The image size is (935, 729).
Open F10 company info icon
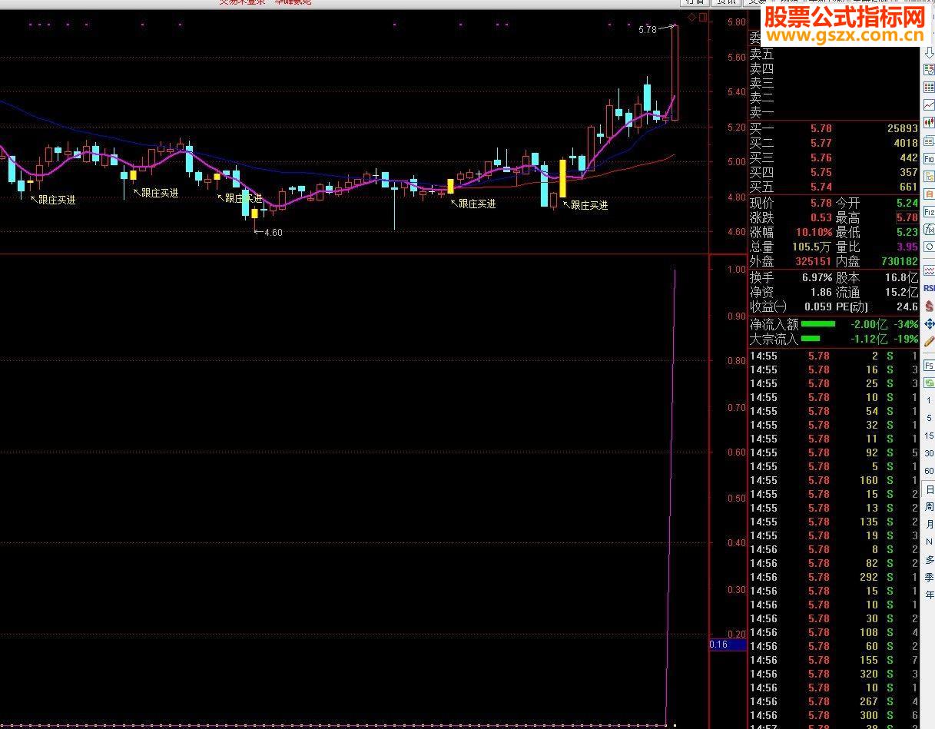coord(929,159)
